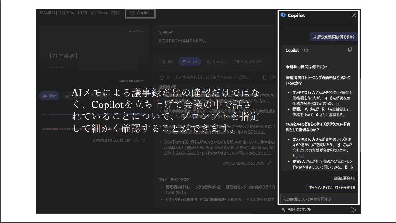Click 'Stream で開く' link
Viewport: 396px width, 223px height.
pos(106,13)
